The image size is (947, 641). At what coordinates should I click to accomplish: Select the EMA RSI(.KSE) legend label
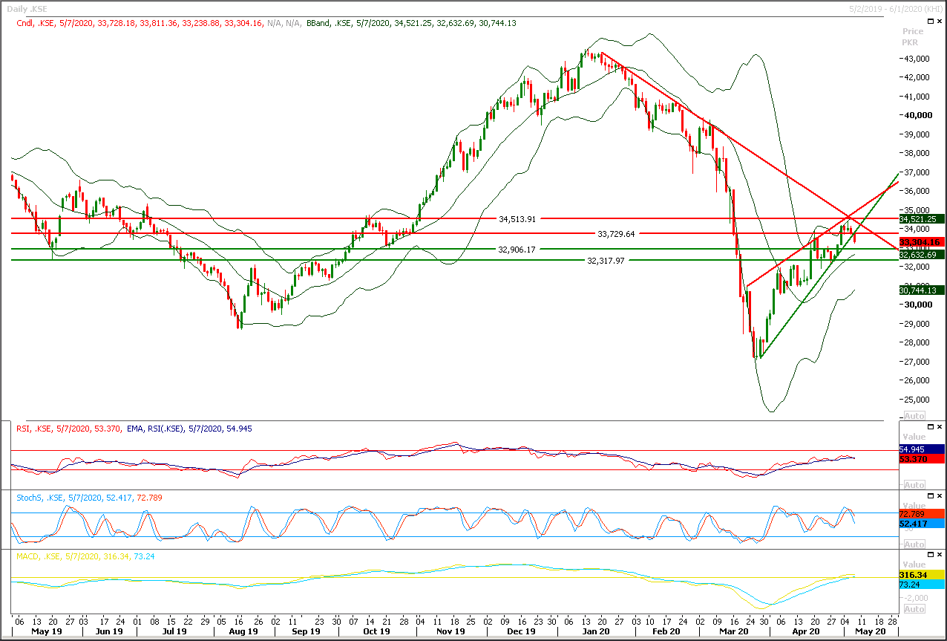pos(191,428)
